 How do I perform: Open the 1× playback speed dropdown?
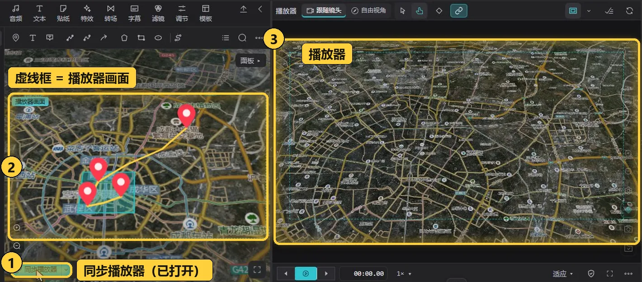404,273
